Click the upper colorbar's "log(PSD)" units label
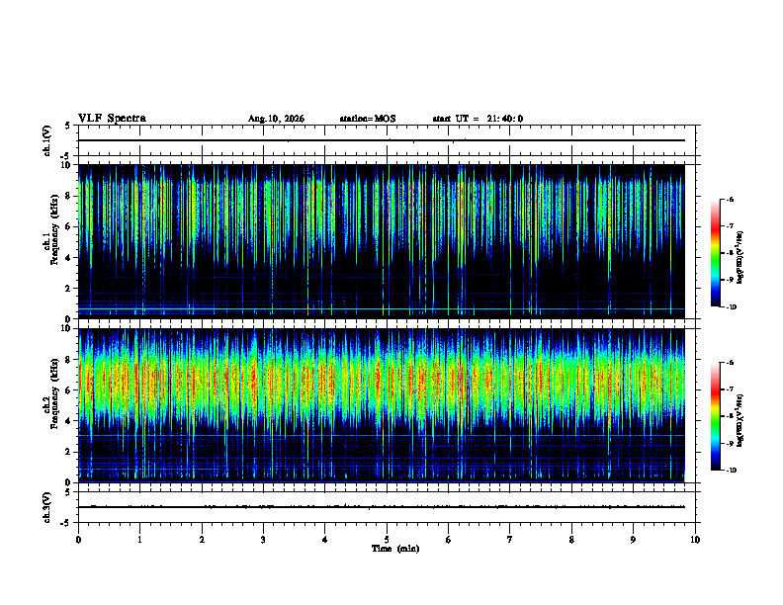Image resolution: width=783 pixels, height=605 pixels. click(740, 258)
